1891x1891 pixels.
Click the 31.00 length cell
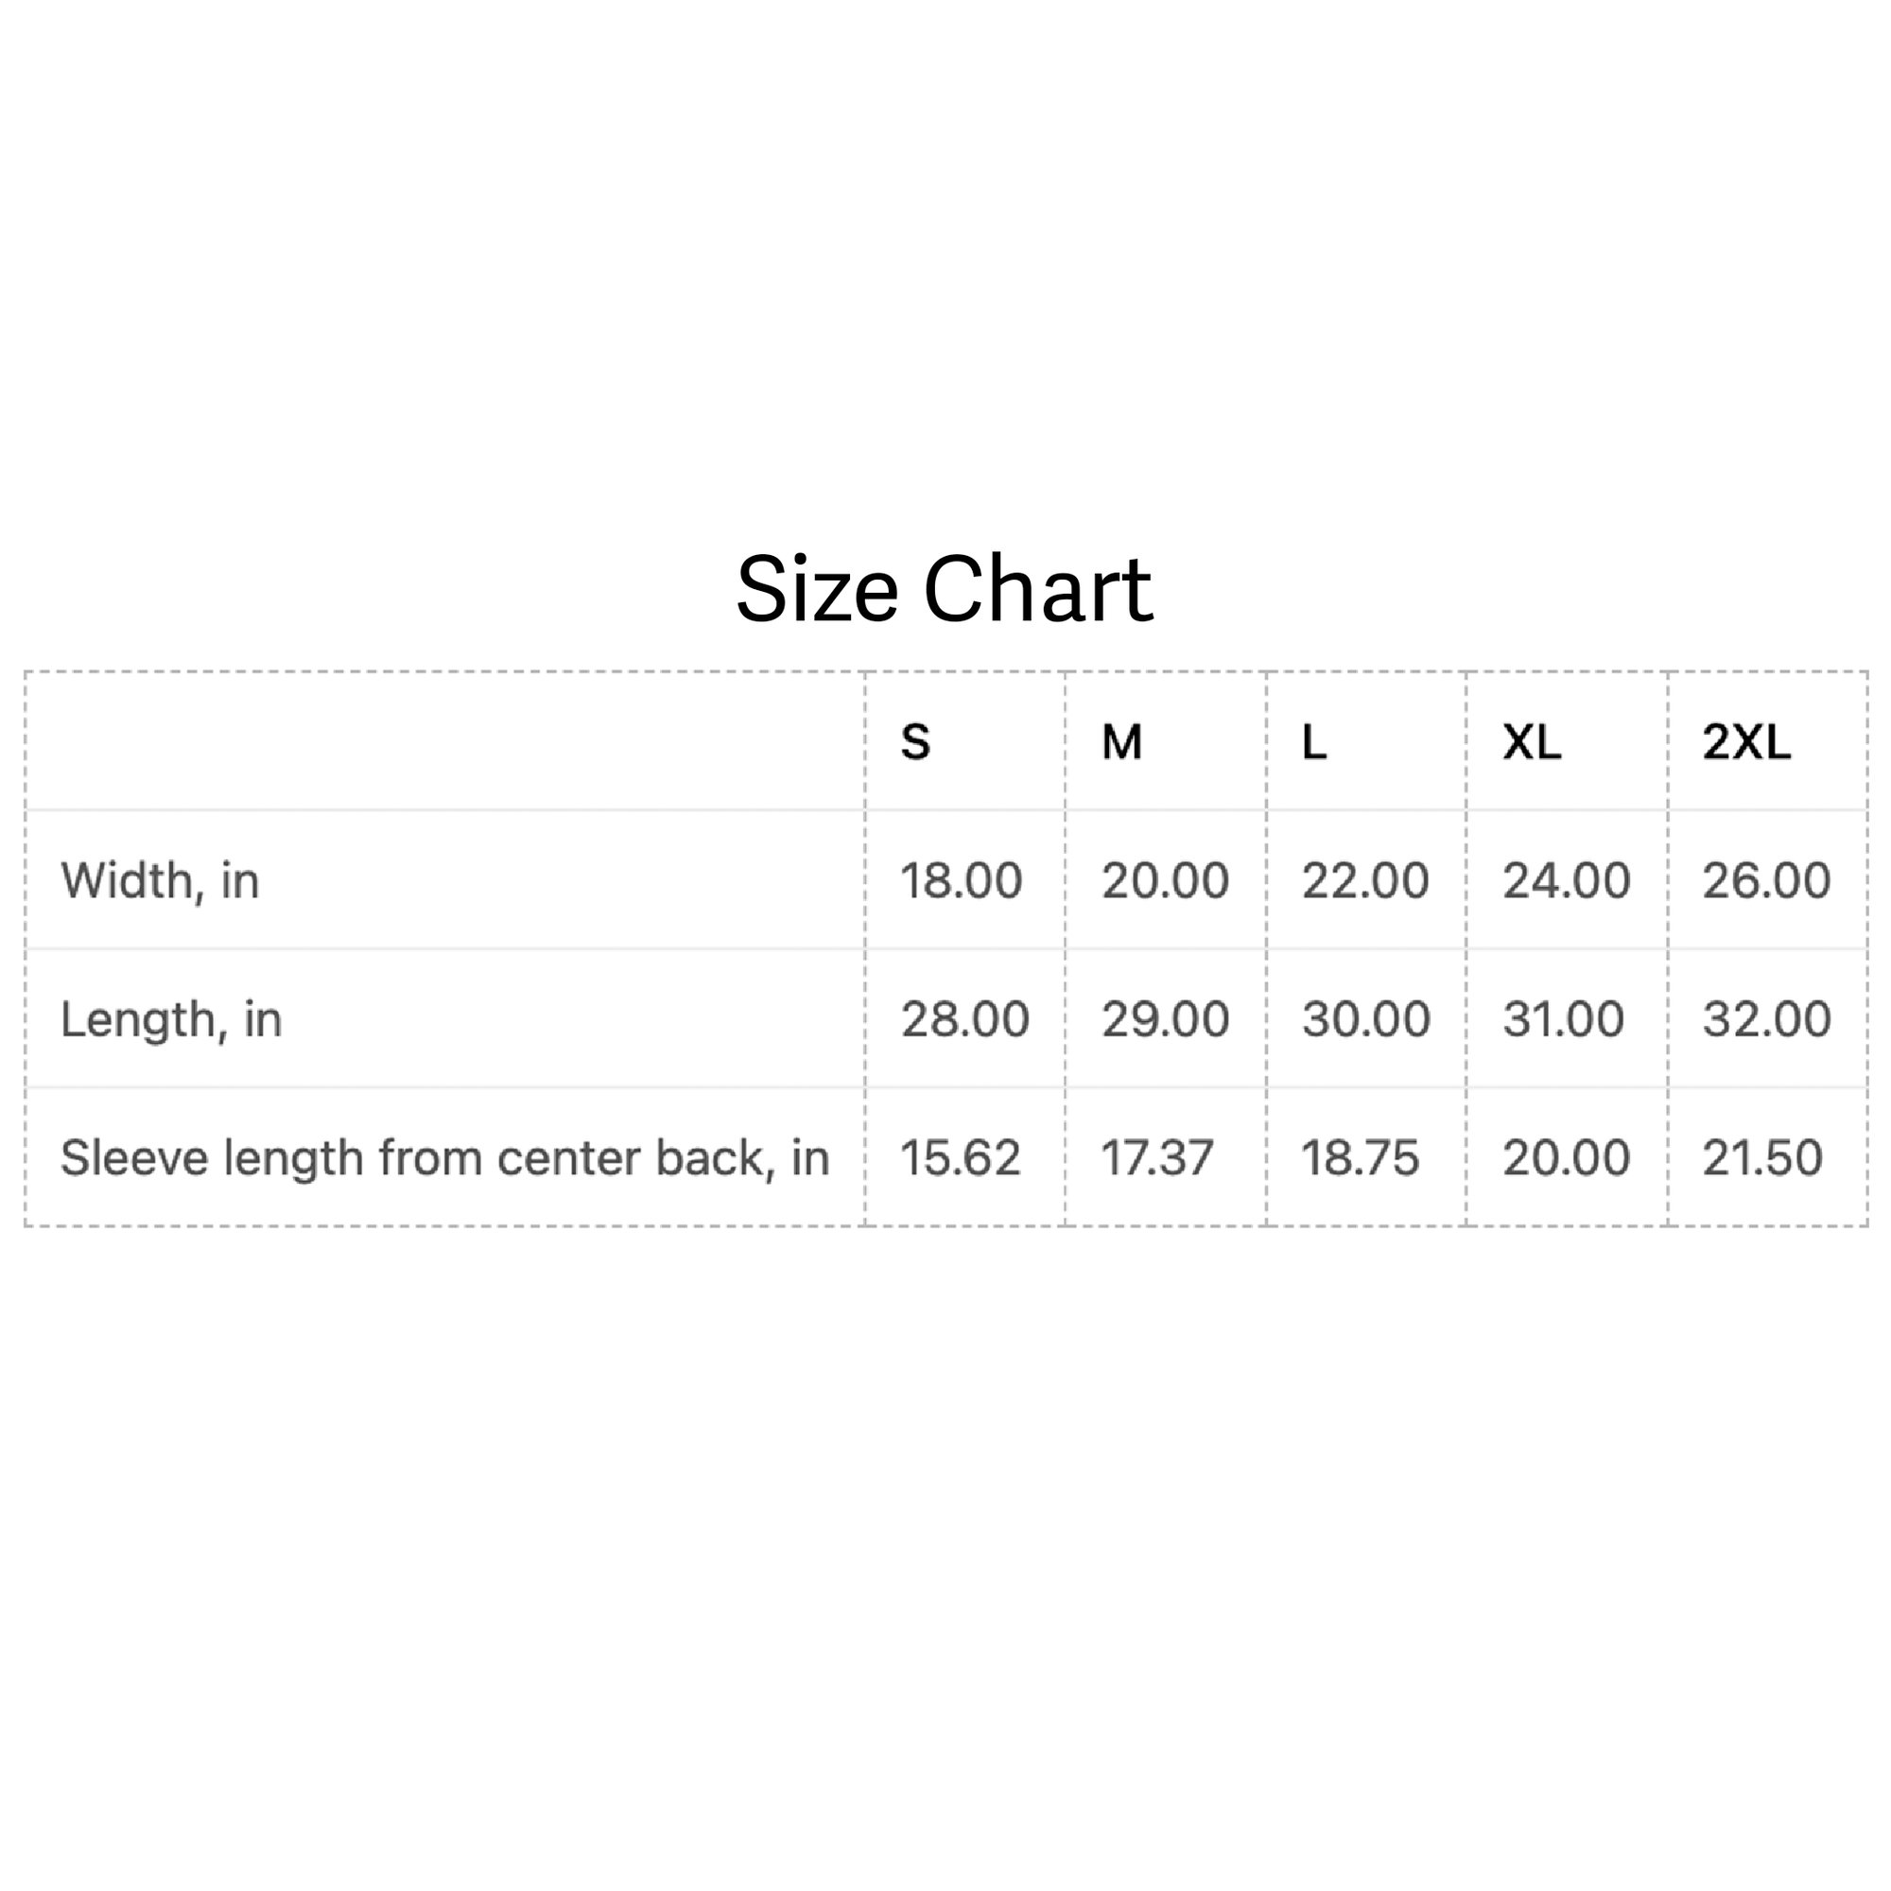(x=1563, y=1019)
